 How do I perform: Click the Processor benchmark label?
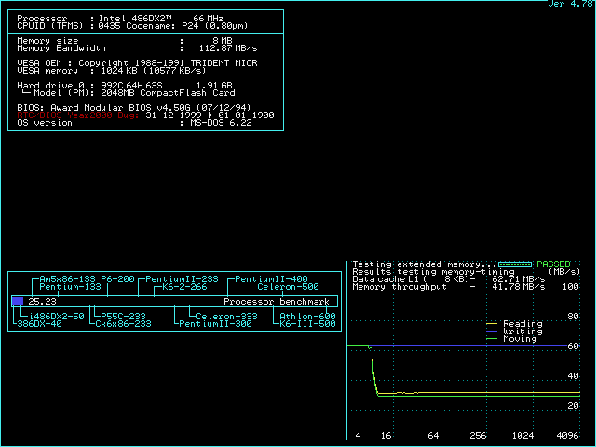click(x=277, y=302)
